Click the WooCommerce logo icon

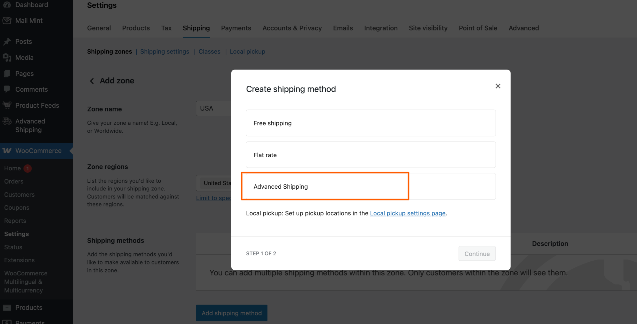coord(7,151)
